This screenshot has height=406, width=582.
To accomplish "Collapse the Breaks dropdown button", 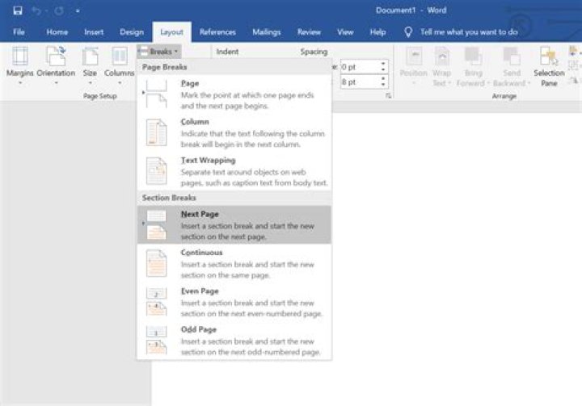I will pyautogui.click(x=159, y=52).
